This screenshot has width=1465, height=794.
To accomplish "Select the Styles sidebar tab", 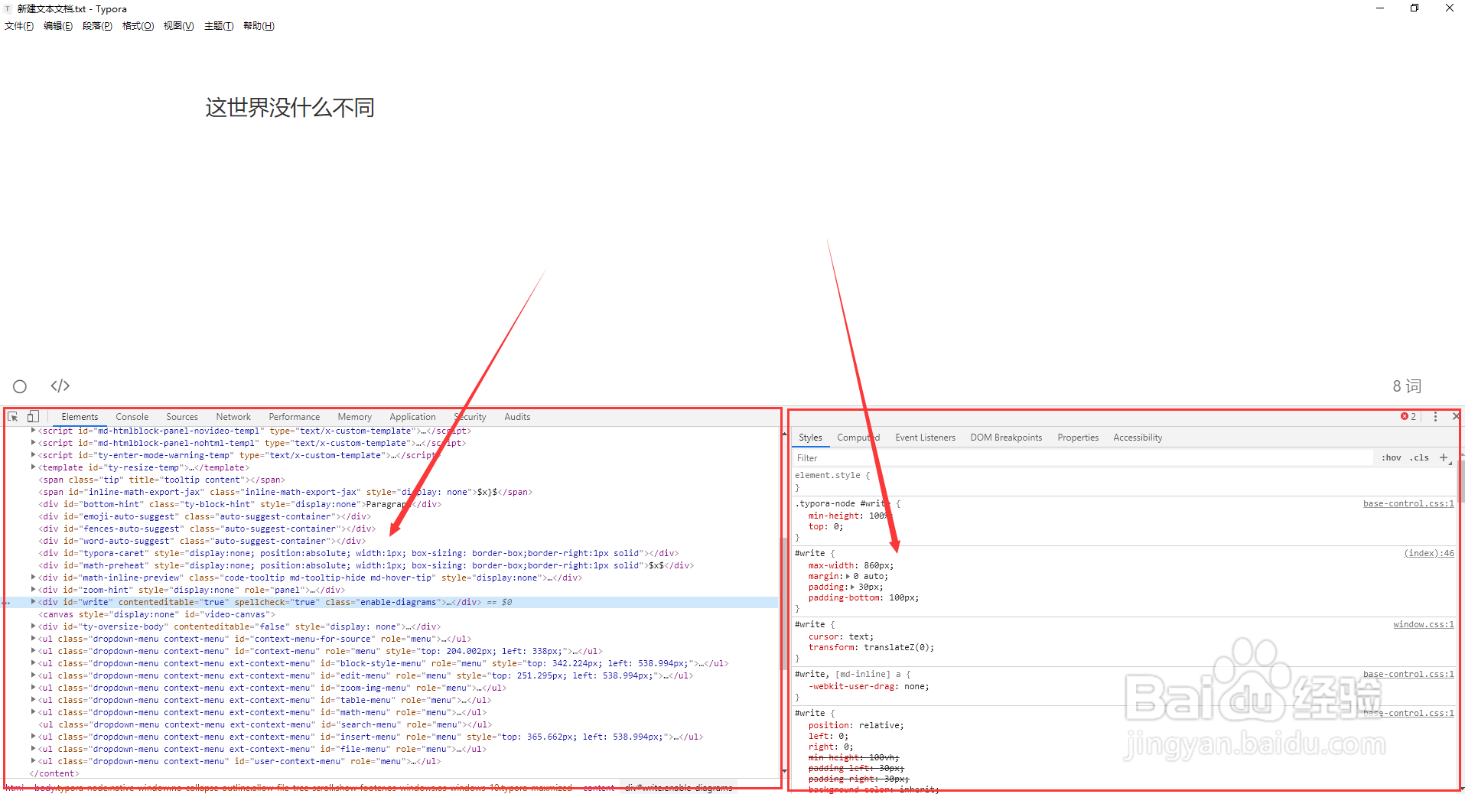I will 810,438.
